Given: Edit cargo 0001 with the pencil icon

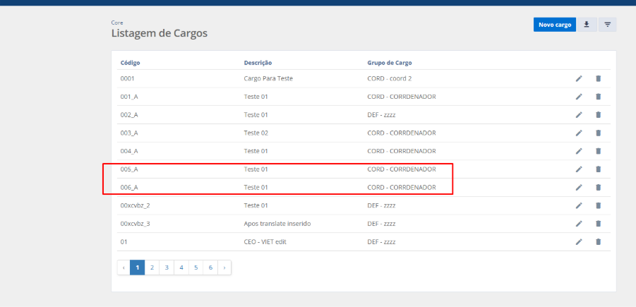Looking at the screenshot, I should (x=579, y=78).
